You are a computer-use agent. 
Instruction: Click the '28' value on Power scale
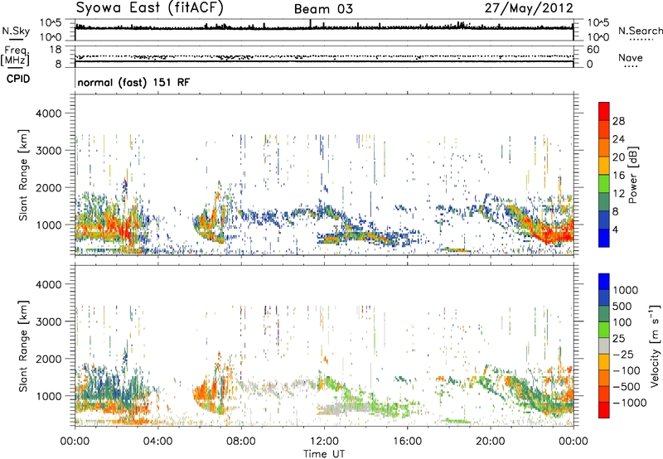(x=618, y=121)
